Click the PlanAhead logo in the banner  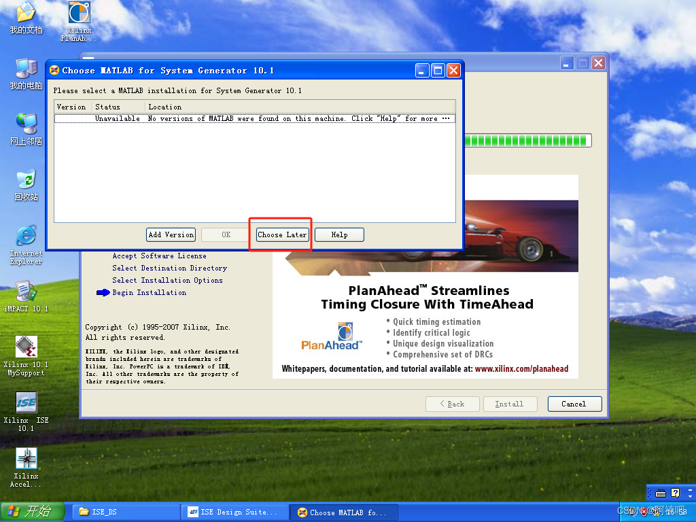pyautogui.click(x=332, y=336)
